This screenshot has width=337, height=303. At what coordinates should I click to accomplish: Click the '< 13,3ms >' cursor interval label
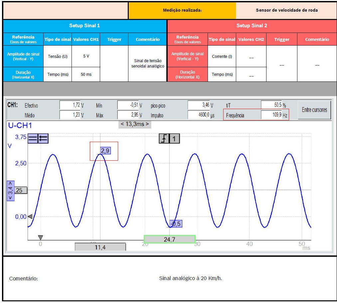135,124
